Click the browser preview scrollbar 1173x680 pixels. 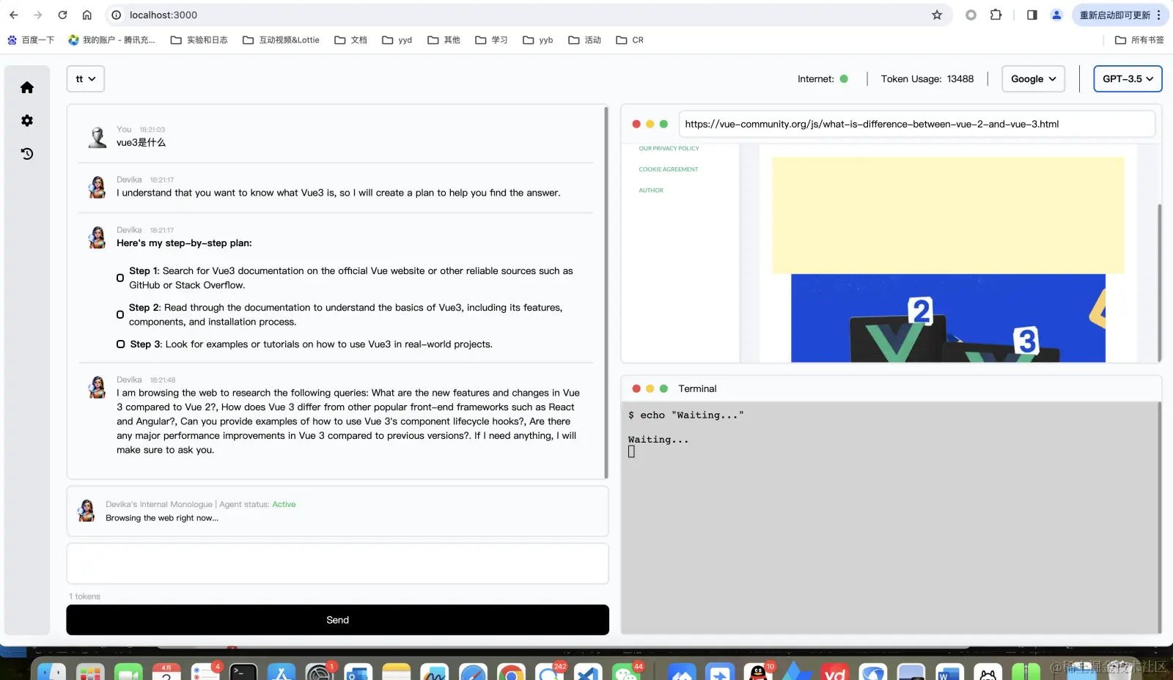click(x=1159, y=282)
